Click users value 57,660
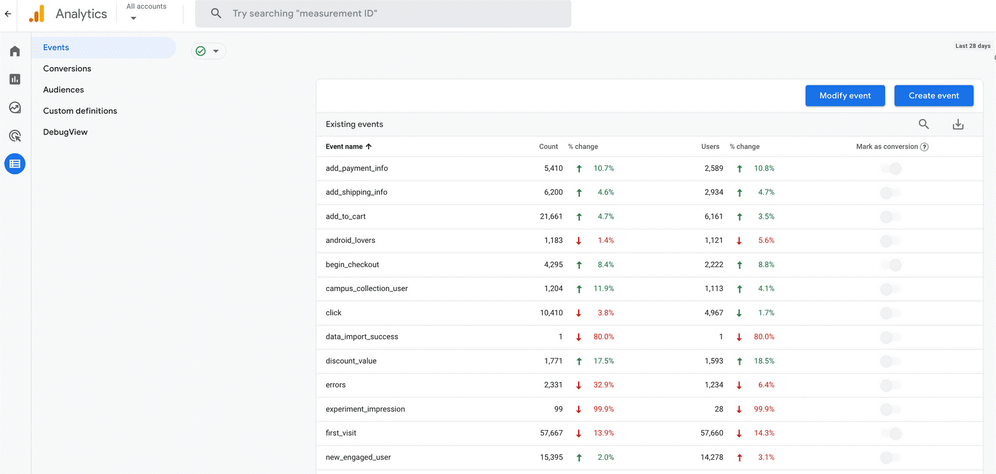The image size is (996, 474). click(x=712, y=433)
